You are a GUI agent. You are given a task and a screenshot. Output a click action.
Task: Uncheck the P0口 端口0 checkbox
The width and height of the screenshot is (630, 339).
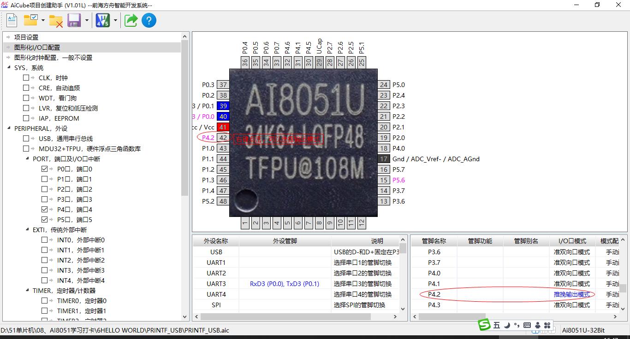pyautogui.click(x=45, y=169)
